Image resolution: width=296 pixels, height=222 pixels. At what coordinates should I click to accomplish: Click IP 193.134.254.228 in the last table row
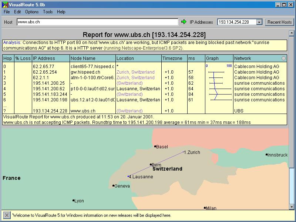tap(50, 111)
